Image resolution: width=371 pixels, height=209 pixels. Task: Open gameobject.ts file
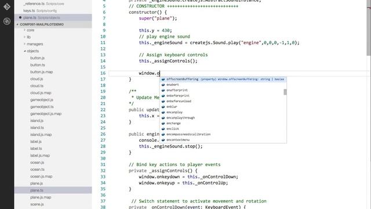click(x=42, y=107)
